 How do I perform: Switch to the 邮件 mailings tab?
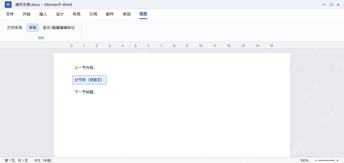110,14
